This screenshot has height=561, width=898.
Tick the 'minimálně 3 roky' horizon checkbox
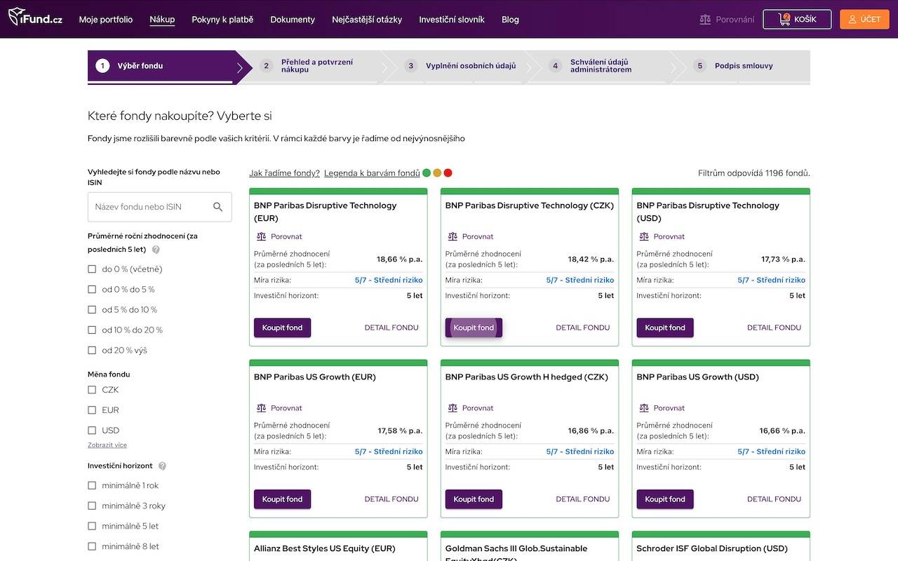pyautogui.click(x=92, y=506)
